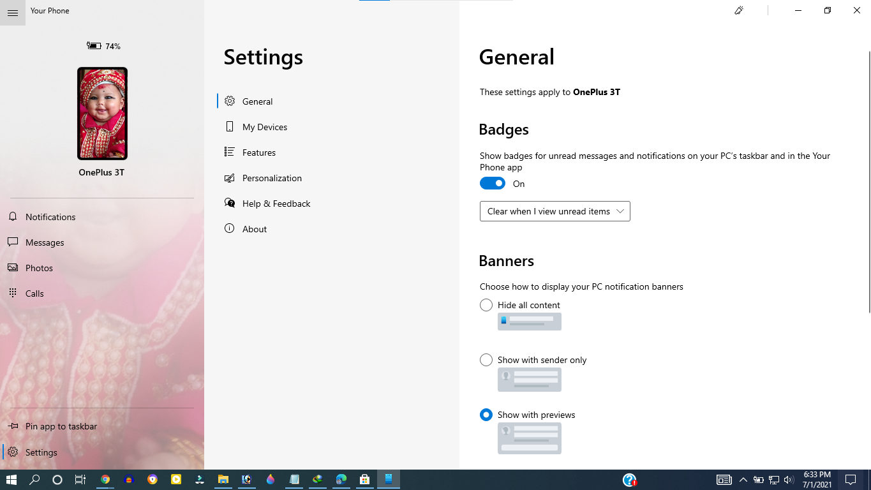This screenshot has height=490, width=871.
Task: Click the pen icon in the title bar
Action: click(739, 10)
